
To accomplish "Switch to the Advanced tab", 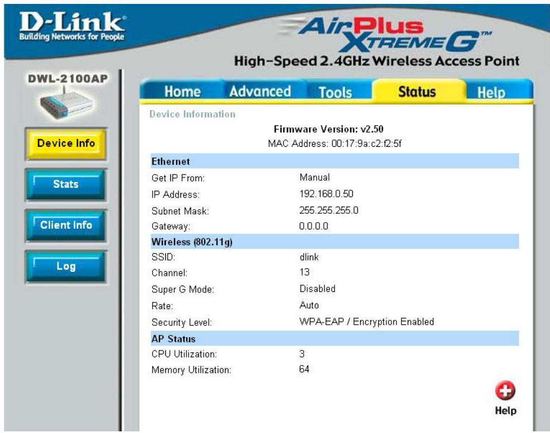I will (x=260, y=92).
